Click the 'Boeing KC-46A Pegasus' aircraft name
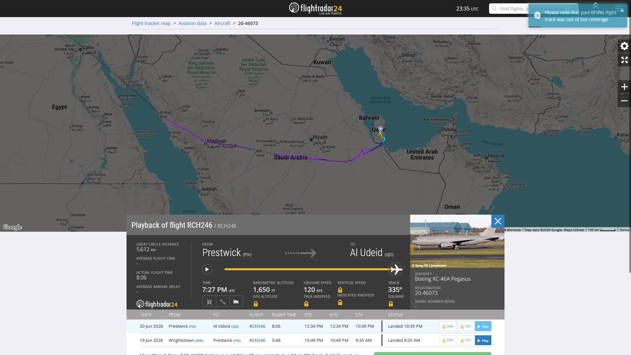The width and height of the screenshot is (631, 355). click(x=443, y=279)
